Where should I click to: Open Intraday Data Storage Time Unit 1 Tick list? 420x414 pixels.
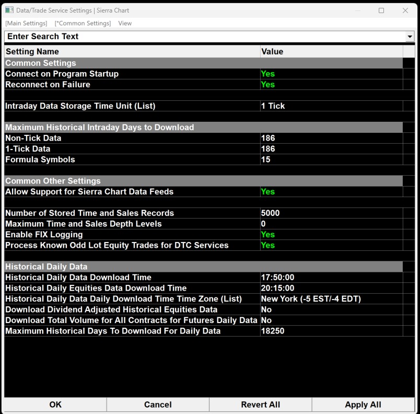[x=331, y=106]
